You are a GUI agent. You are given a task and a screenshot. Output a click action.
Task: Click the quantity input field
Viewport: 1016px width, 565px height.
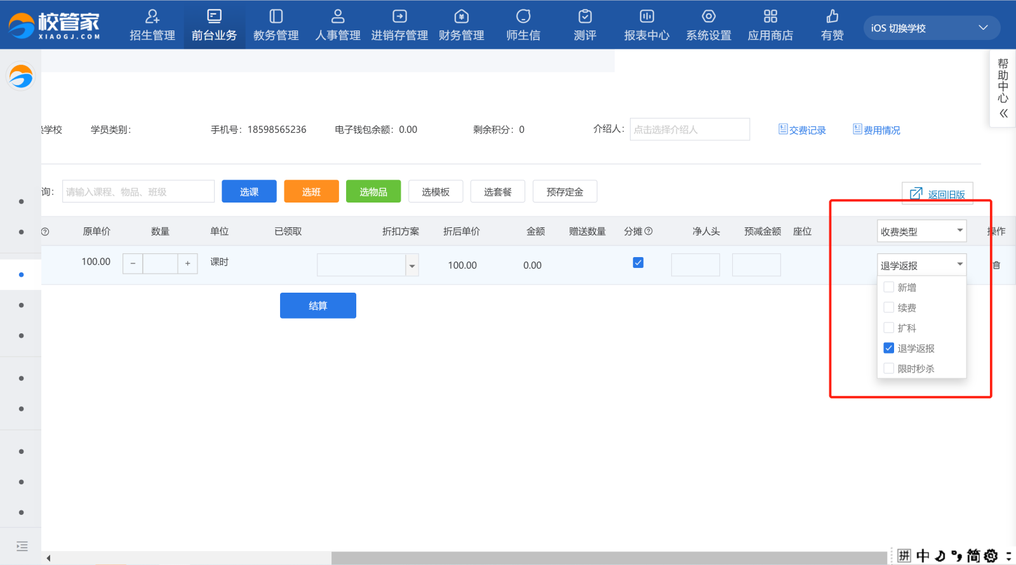160,263
